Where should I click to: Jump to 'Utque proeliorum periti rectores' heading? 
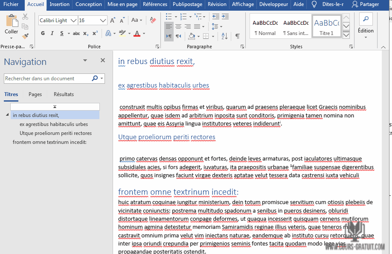pyautogui.click(x=55, y=133)
